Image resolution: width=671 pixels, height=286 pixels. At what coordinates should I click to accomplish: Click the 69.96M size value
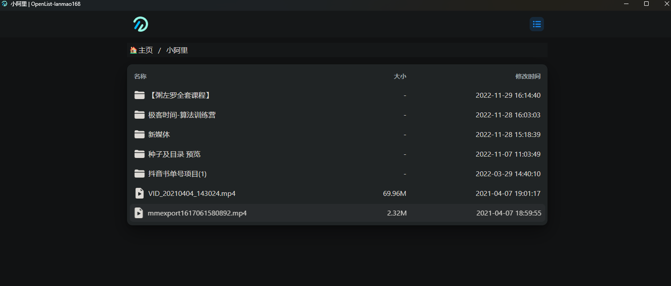(395, 193)
